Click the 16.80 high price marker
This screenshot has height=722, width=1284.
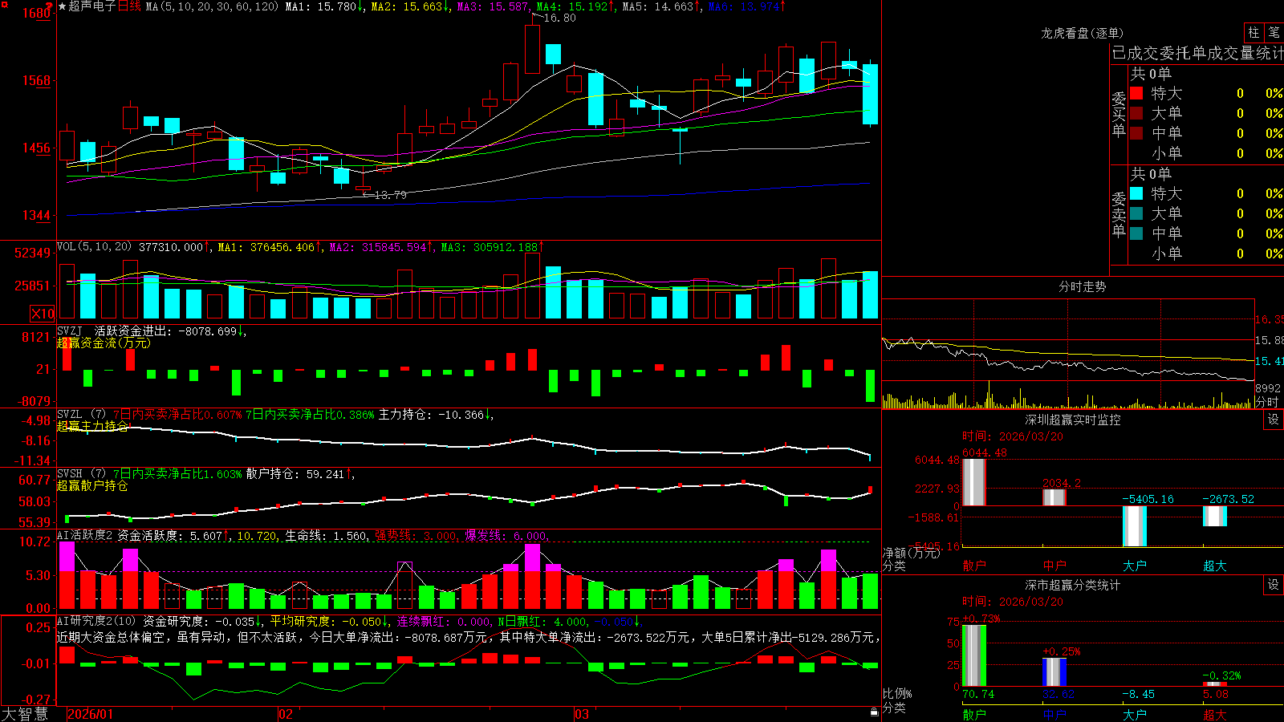point(559,18)
